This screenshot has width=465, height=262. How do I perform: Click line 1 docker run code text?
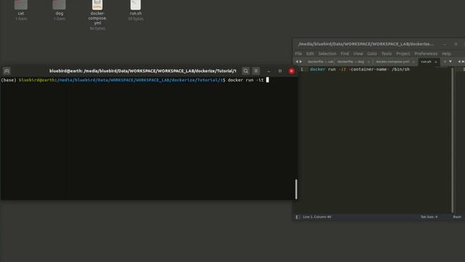pyautogui.click(x=360, y=69)
